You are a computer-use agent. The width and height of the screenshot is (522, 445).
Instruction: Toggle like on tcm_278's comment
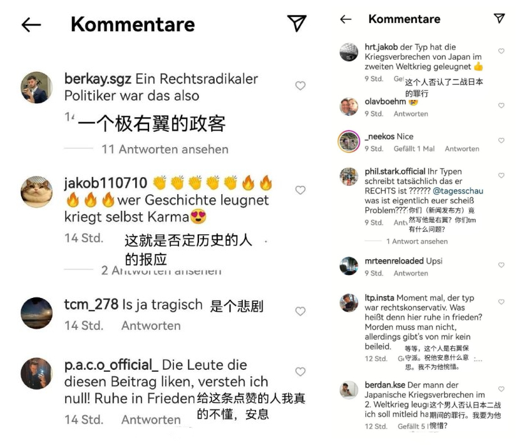point(300,311)
